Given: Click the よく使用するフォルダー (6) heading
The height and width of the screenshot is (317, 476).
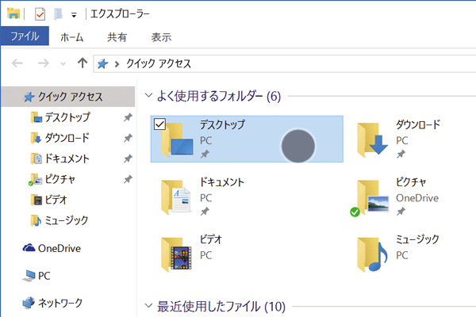Looking at the screenshot, I should click(x=219, y=96).
